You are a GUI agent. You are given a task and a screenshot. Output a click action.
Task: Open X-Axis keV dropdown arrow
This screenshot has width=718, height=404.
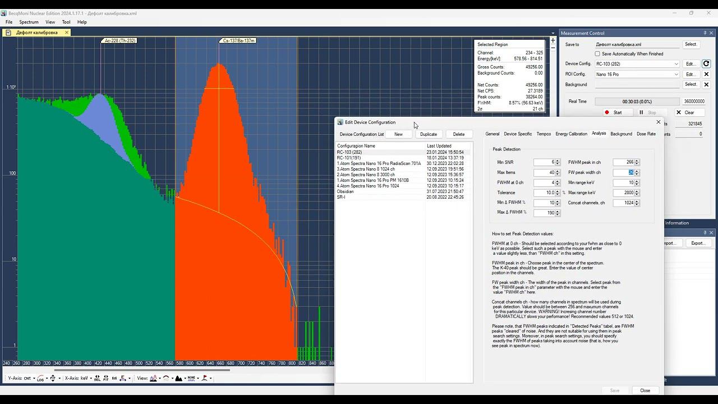(91, 378)
